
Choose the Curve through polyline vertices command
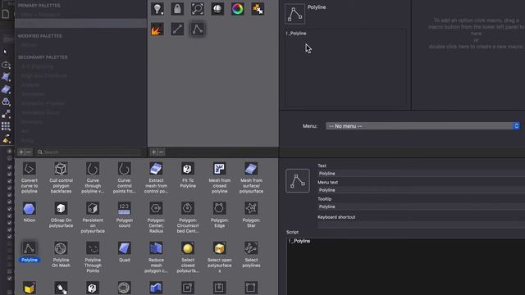93,178
